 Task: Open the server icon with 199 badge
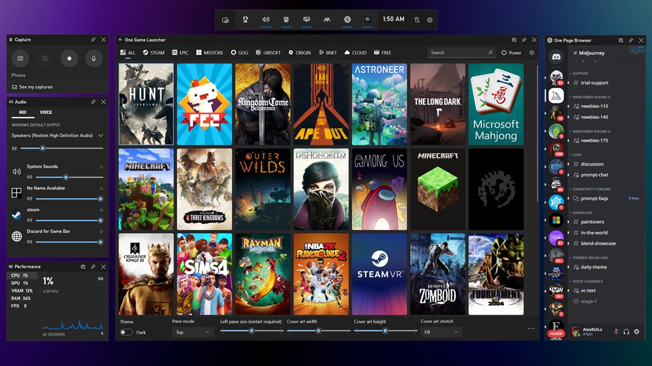coord(556,149)
